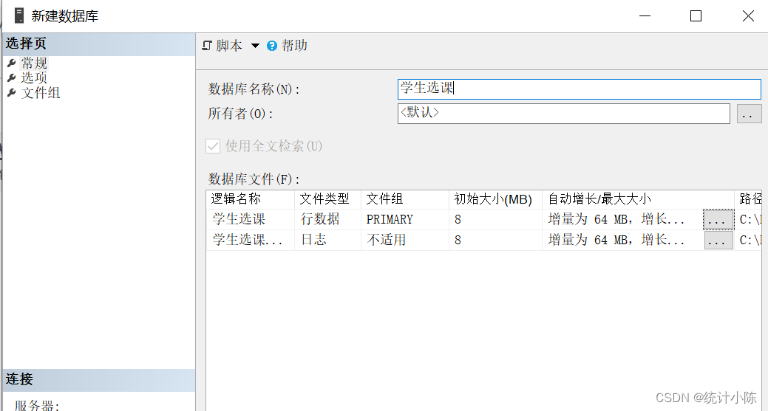
Task: Minimize the 新建数据库 window
Action: coord(645,15)
